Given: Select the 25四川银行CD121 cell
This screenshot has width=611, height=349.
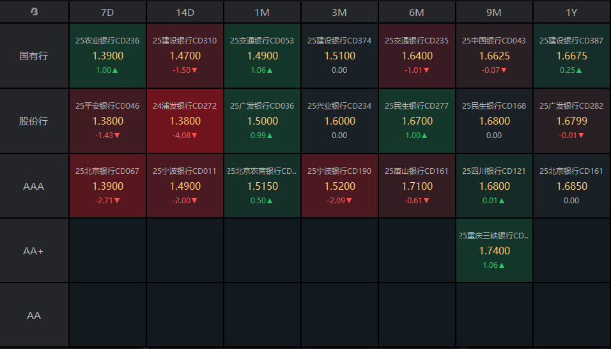Looking at the screenshot, I should pyautogui.click(x=494, y=186).
